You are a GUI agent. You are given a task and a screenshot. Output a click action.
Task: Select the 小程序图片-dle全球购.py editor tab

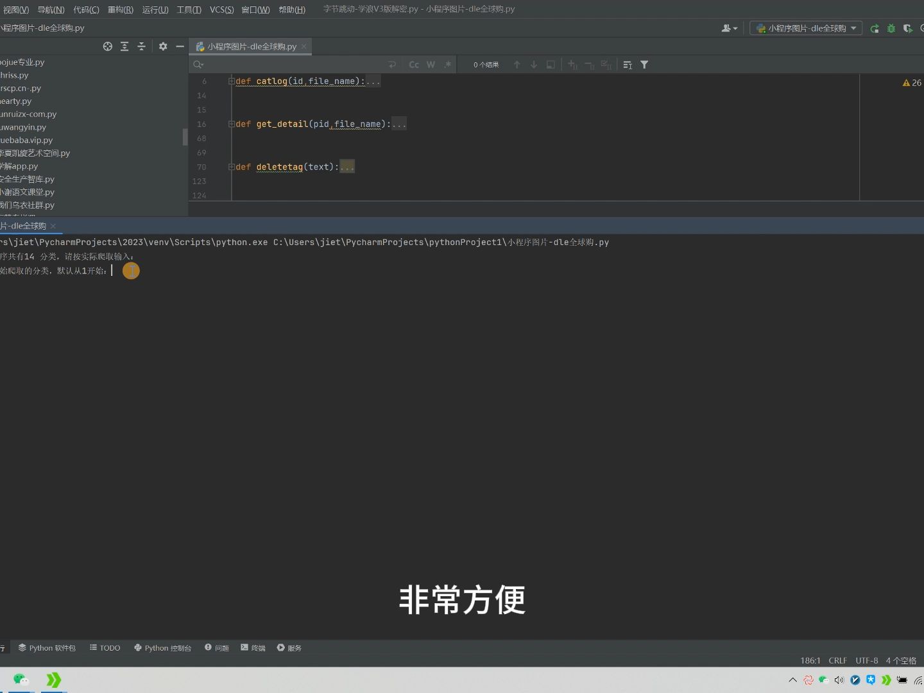pos(252,46)
